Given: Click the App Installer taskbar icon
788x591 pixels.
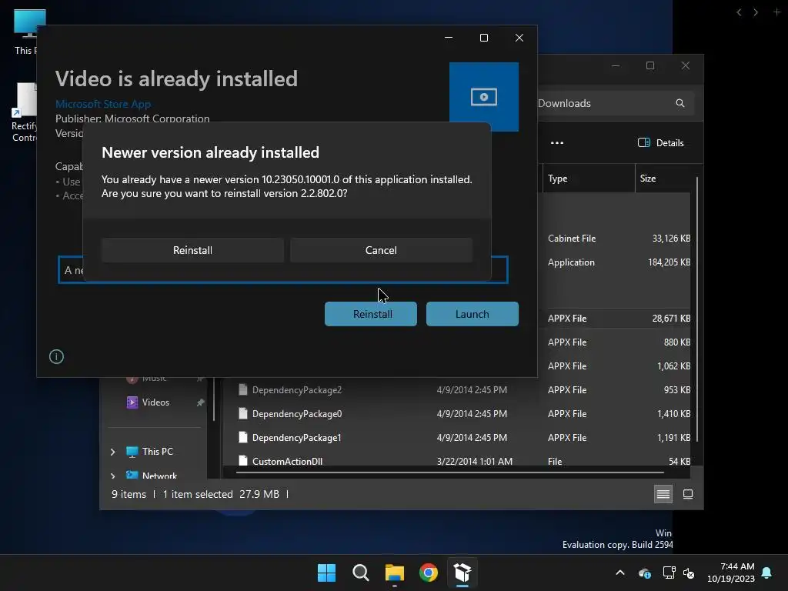Looking at the screenshot, I should [462, 573].
